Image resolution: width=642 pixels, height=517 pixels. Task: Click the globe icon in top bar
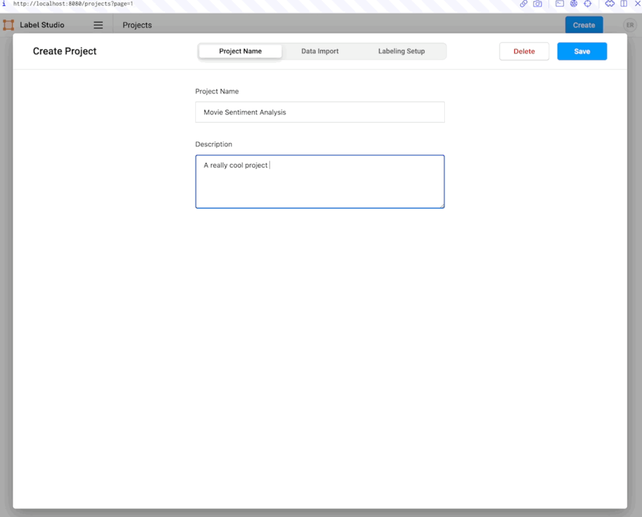click(x=573, y=4)
